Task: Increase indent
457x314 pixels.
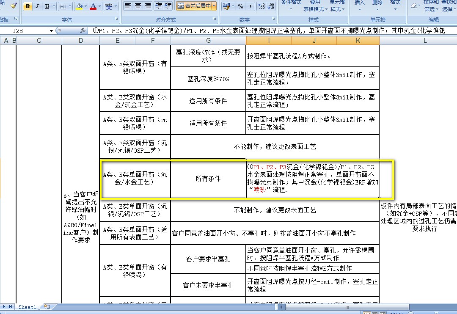Action: (168, 6)
